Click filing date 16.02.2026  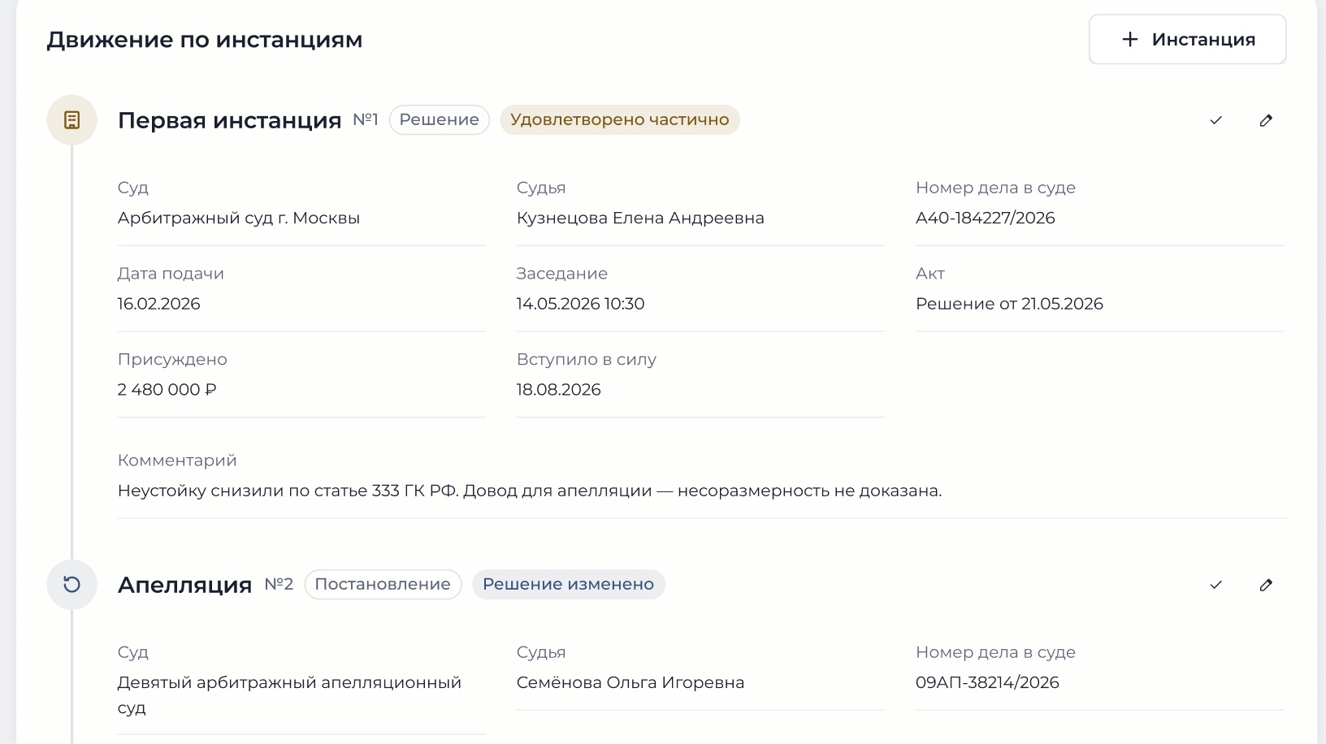[x=159, y=304]
